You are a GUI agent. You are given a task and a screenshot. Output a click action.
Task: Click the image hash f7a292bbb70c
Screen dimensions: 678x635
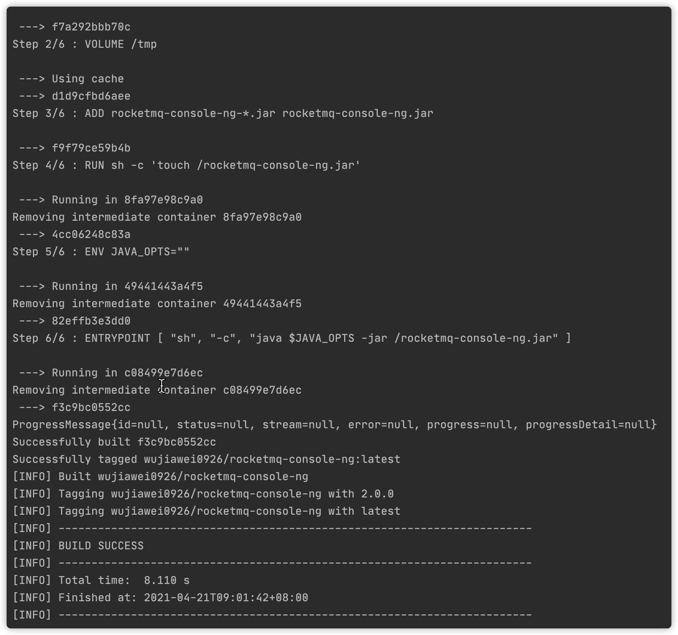(91, 27)
